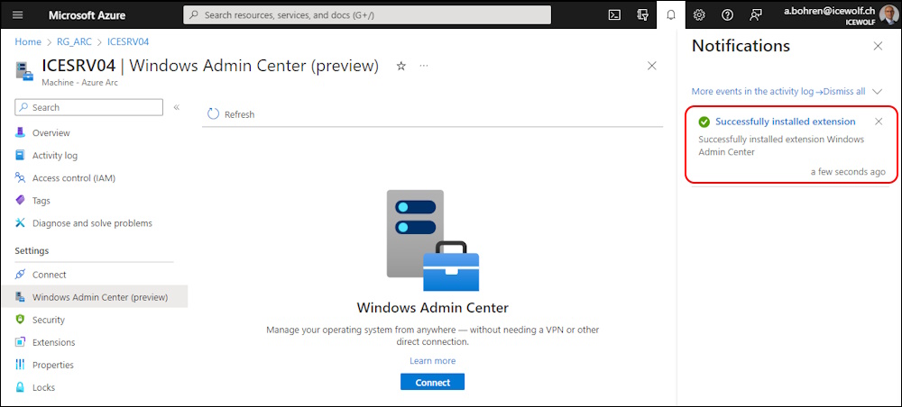902x407 pixels.
Task: Open the Locks menu item
Action: tap(43, 387)
